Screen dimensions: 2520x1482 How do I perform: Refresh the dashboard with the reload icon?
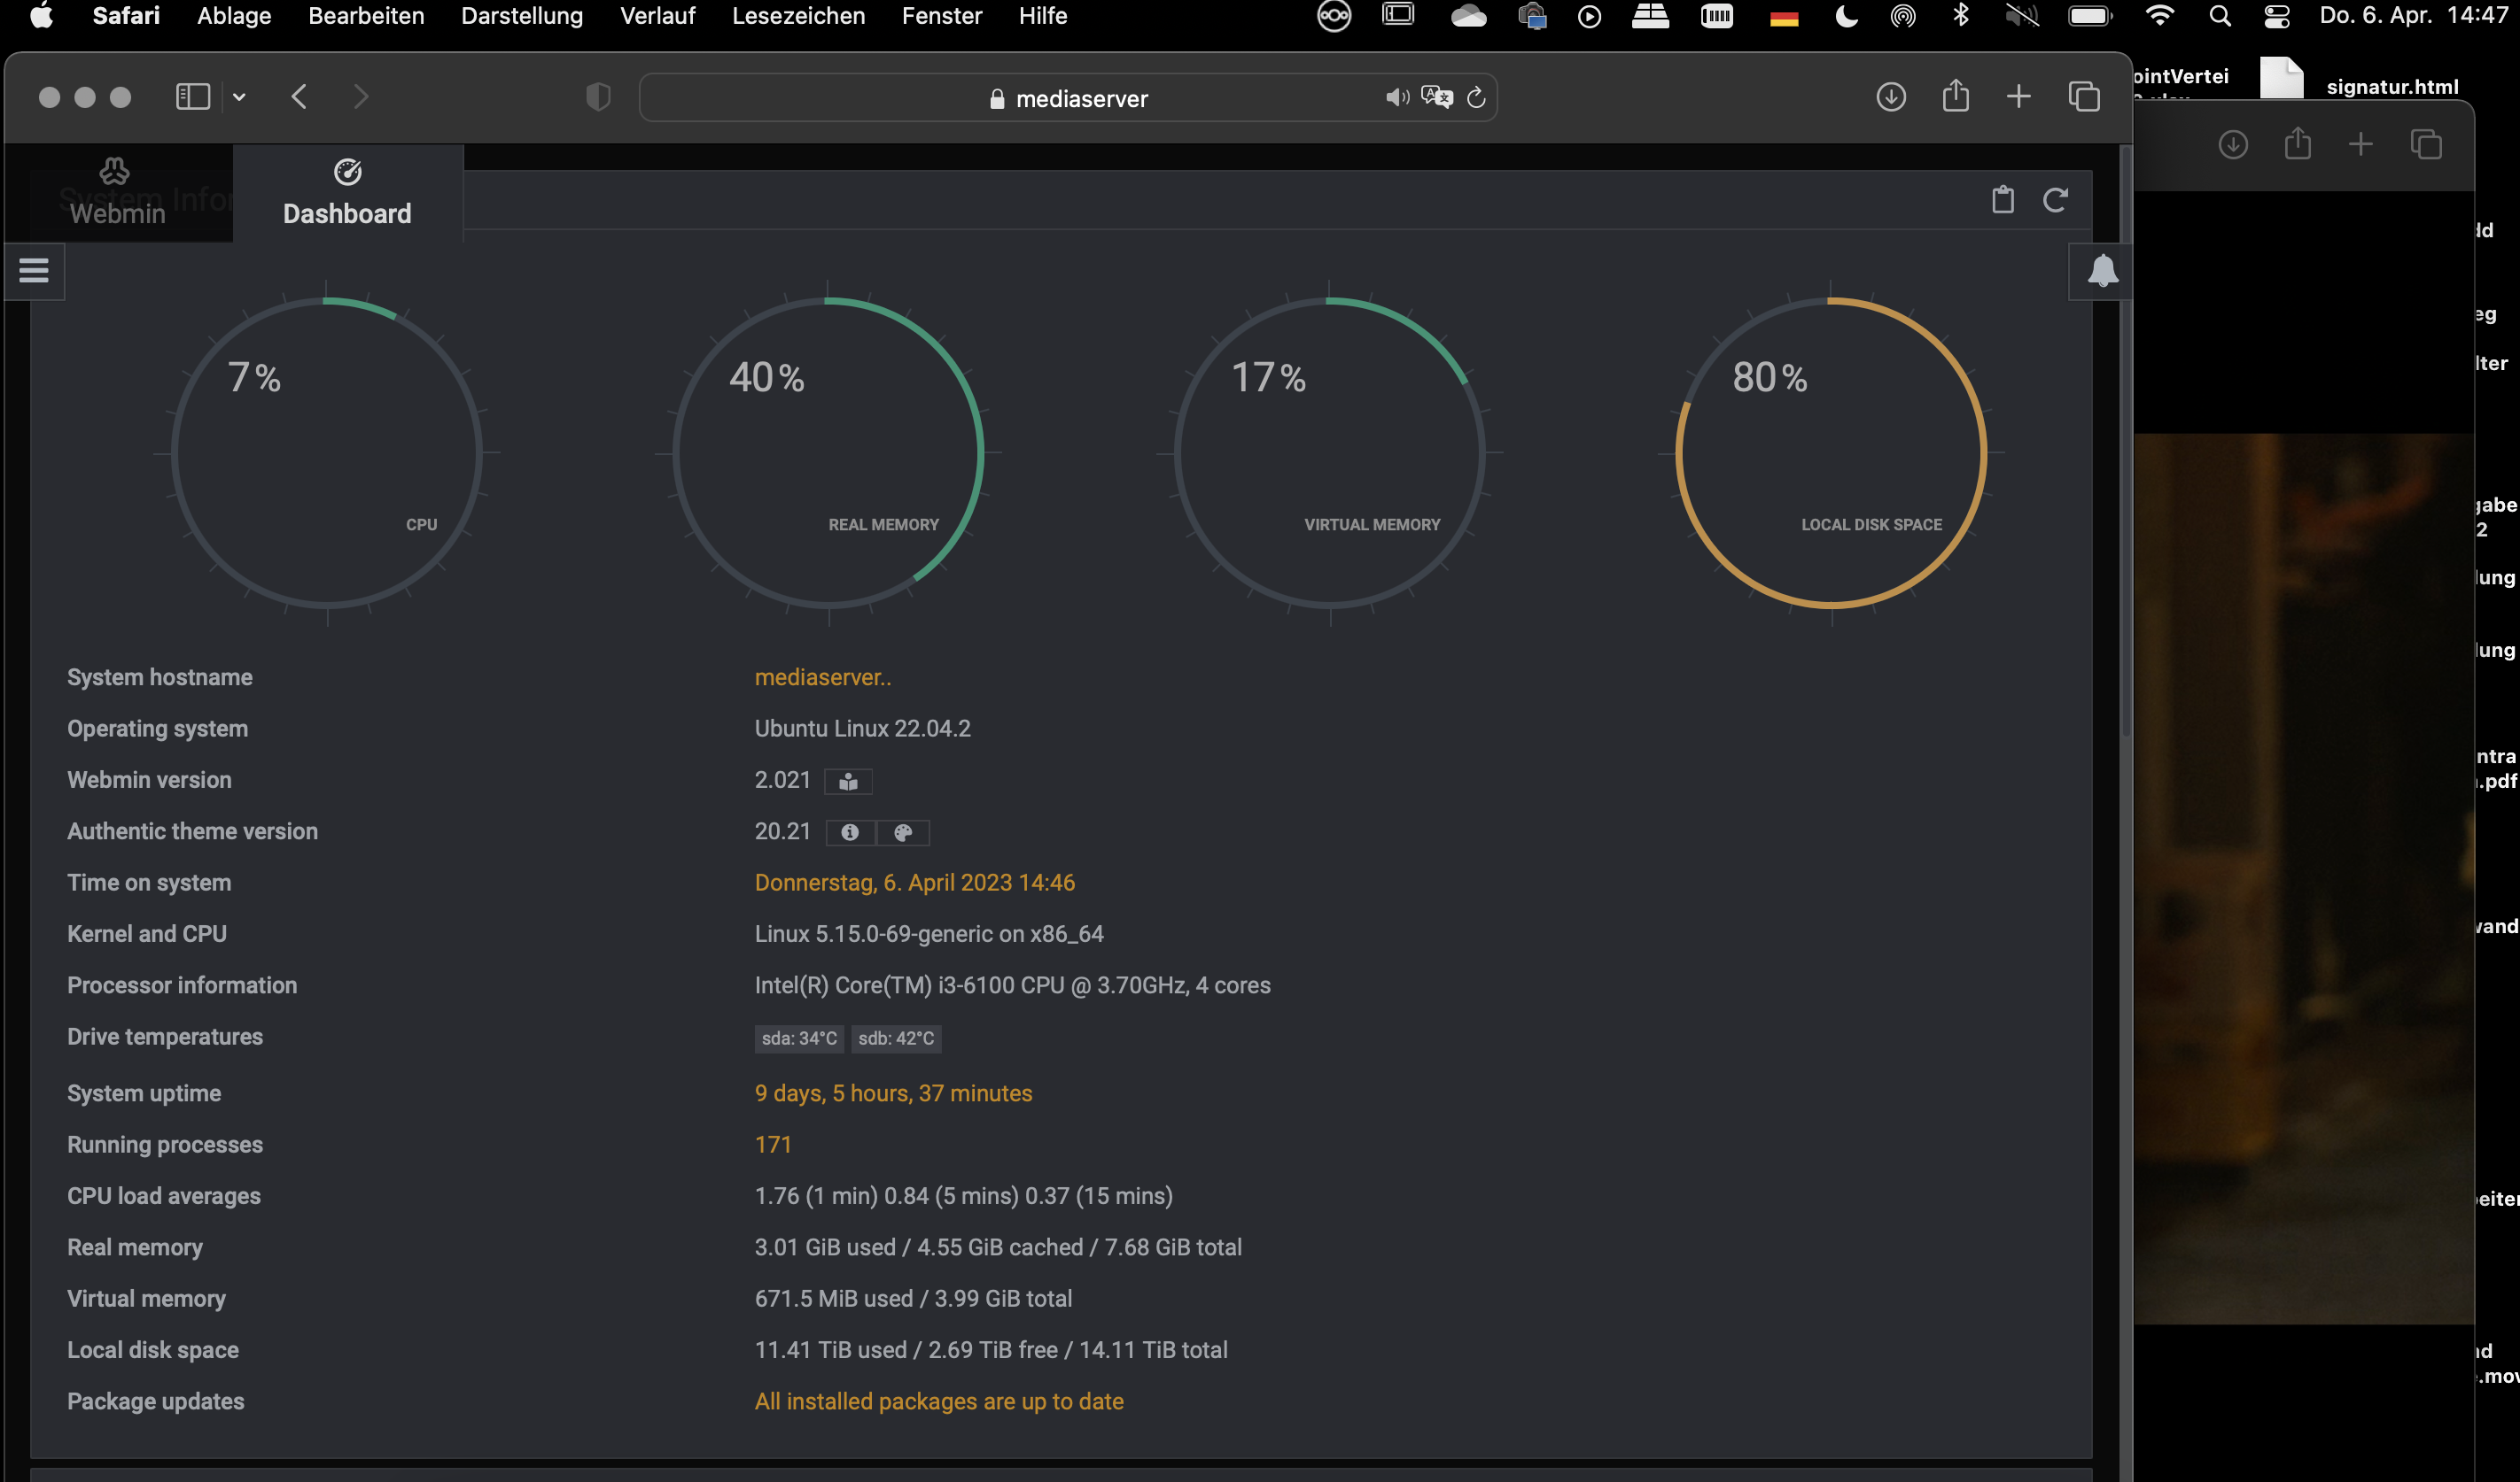point(2056,200)
